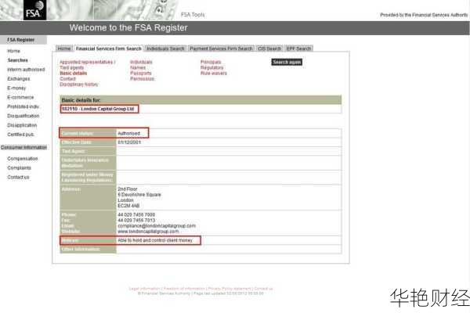
Task: Click the 6 Devonshire Square address line
Action: [x=139, y=195]
